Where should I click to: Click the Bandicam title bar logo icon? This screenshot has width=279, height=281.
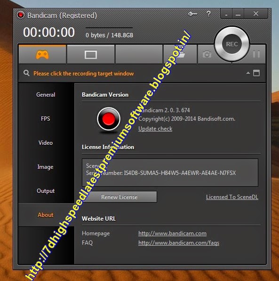pyautogui.click(x=21, y=15)
